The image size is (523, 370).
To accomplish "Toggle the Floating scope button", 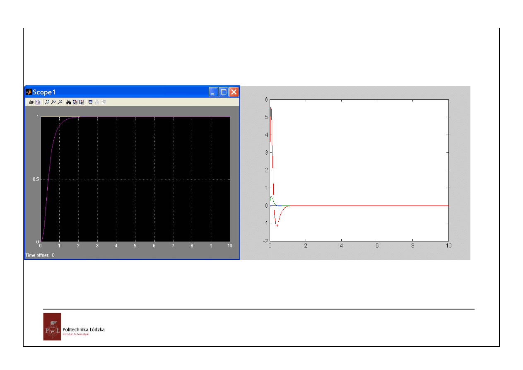I will tap(90, 102).
